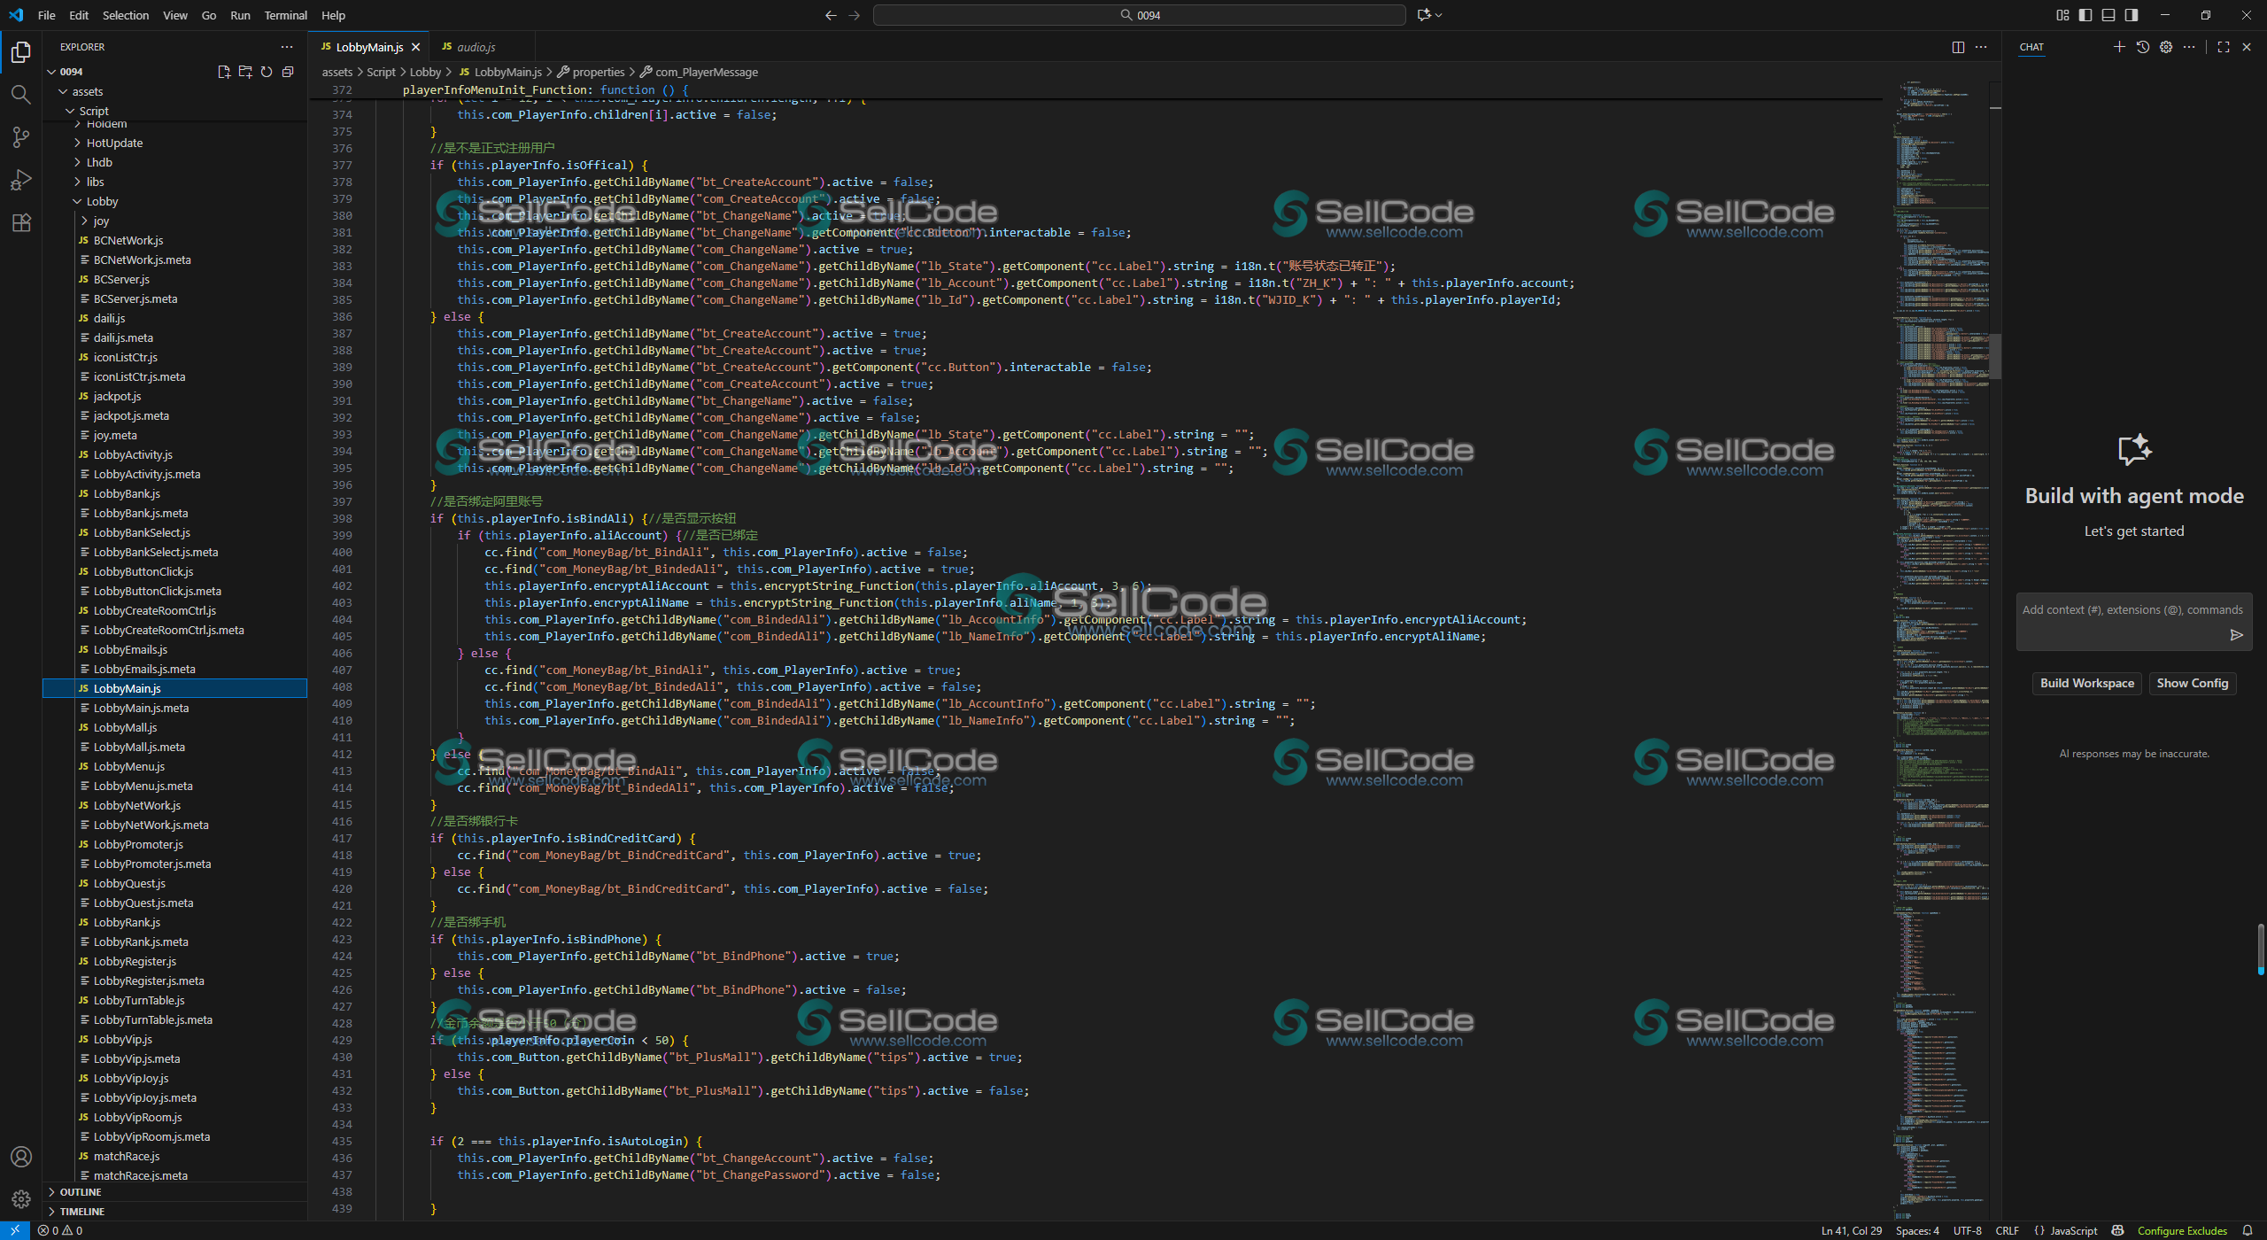Toggle the bottom panel layout button
The width and height of the screenshot is (2267, 1240).
[2108, 15]
